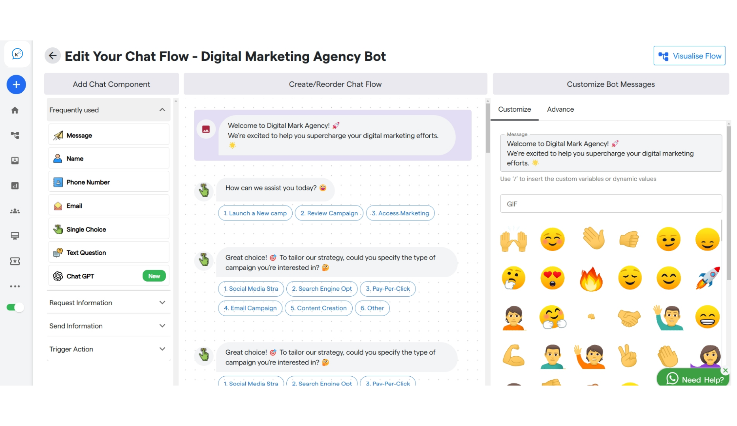Insert the raised hands emoji

click(513, 239)
